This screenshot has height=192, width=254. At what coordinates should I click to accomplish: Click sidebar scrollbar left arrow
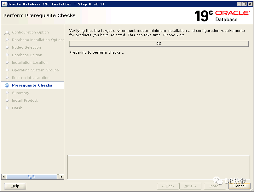[4, 177]
